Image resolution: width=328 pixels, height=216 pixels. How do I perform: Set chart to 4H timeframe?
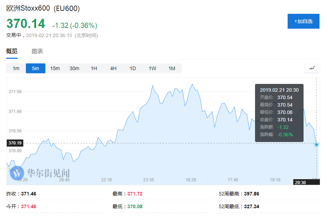(113, 68)
